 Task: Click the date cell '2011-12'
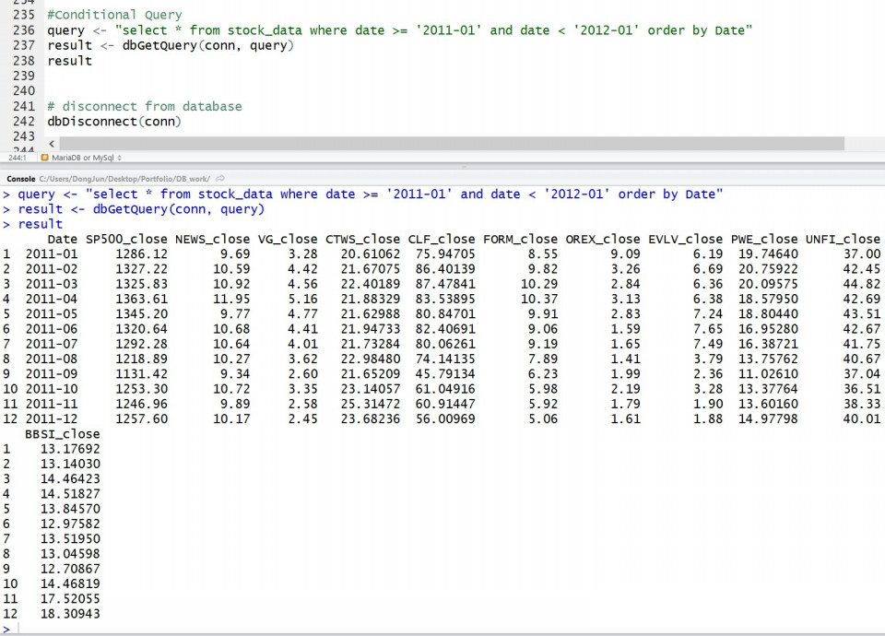(x=52, y=419)
